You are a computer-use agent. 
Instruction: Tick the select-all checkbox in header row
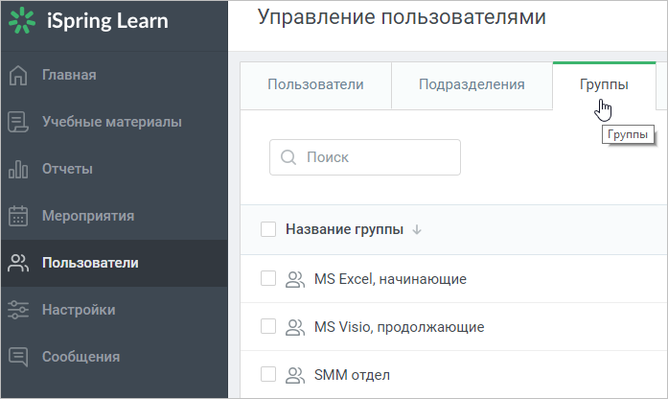click(x=268, y=229)
